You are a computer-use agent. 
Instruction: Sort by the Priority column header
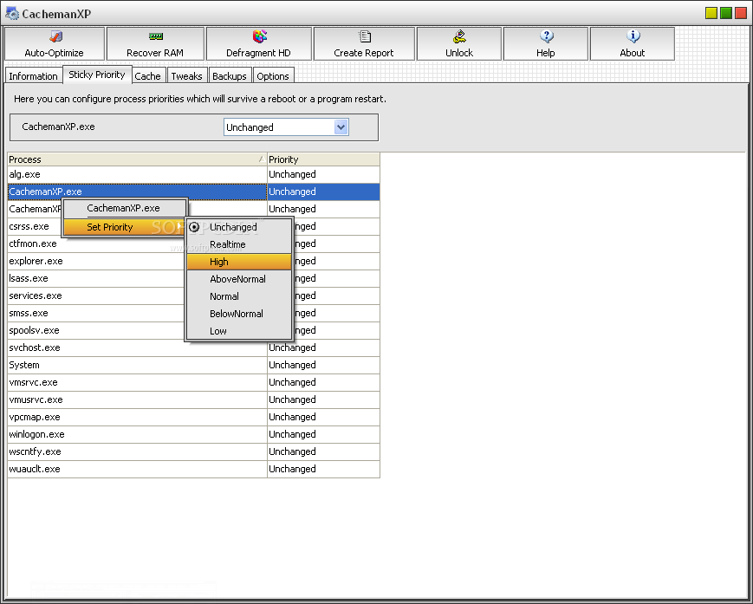pos(324,159)
